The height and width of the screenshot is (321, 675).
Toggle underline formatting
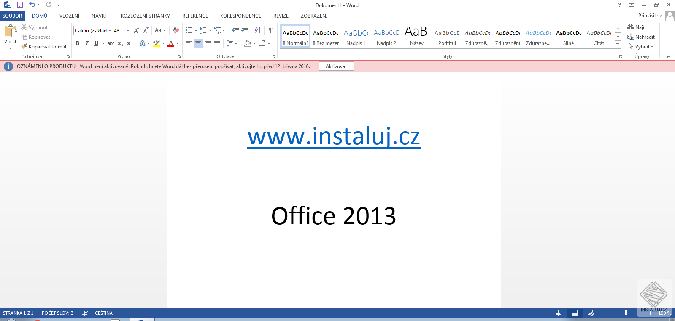(x=96, y=43)
